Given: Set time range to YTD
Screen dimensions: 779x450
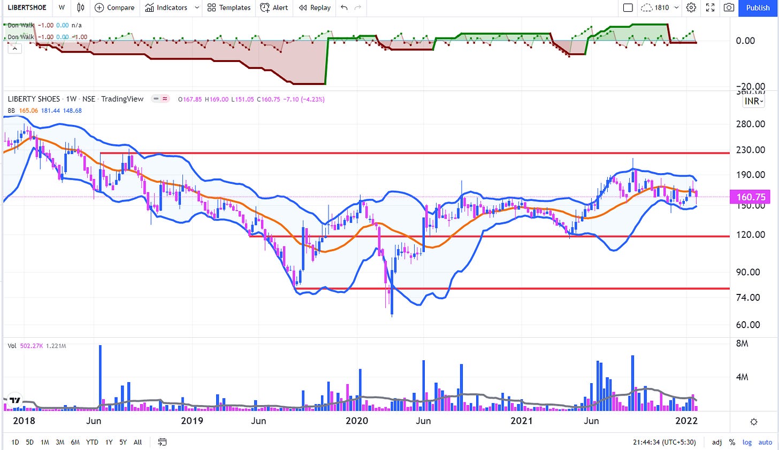Looking at the screenshot, I should [92, 442].
